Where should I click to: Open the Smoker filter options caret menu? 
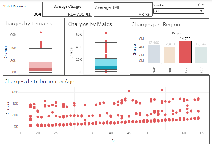coord(203,5)
